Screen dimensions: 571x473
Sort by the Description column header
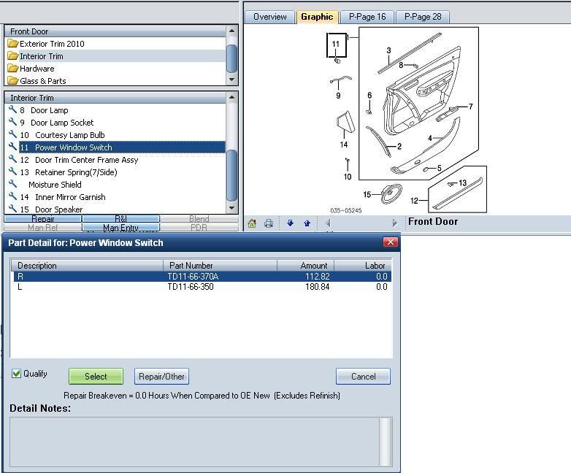point(87,266)
